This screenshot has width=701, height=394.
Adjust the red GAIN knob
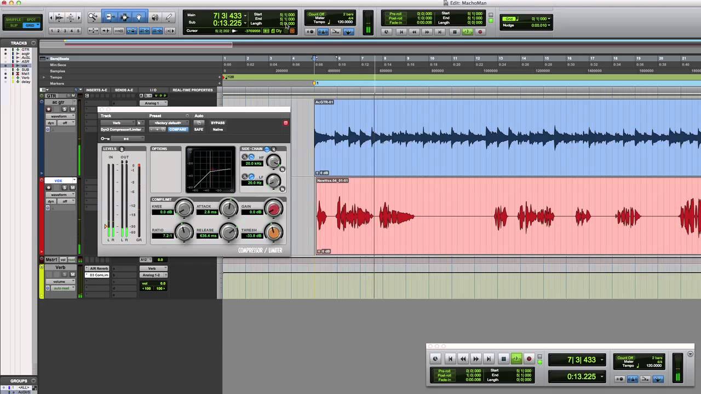pos(274,208)
